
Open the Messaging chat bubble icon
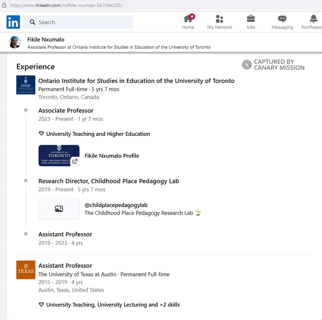282,18
